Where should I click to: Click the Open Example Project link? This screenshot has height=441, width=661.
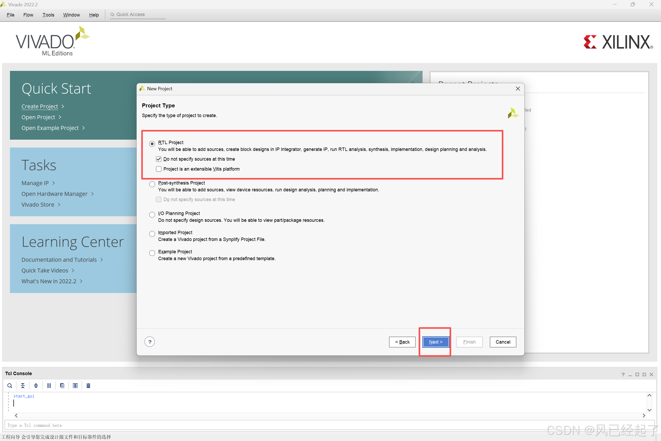click(50, 128)
